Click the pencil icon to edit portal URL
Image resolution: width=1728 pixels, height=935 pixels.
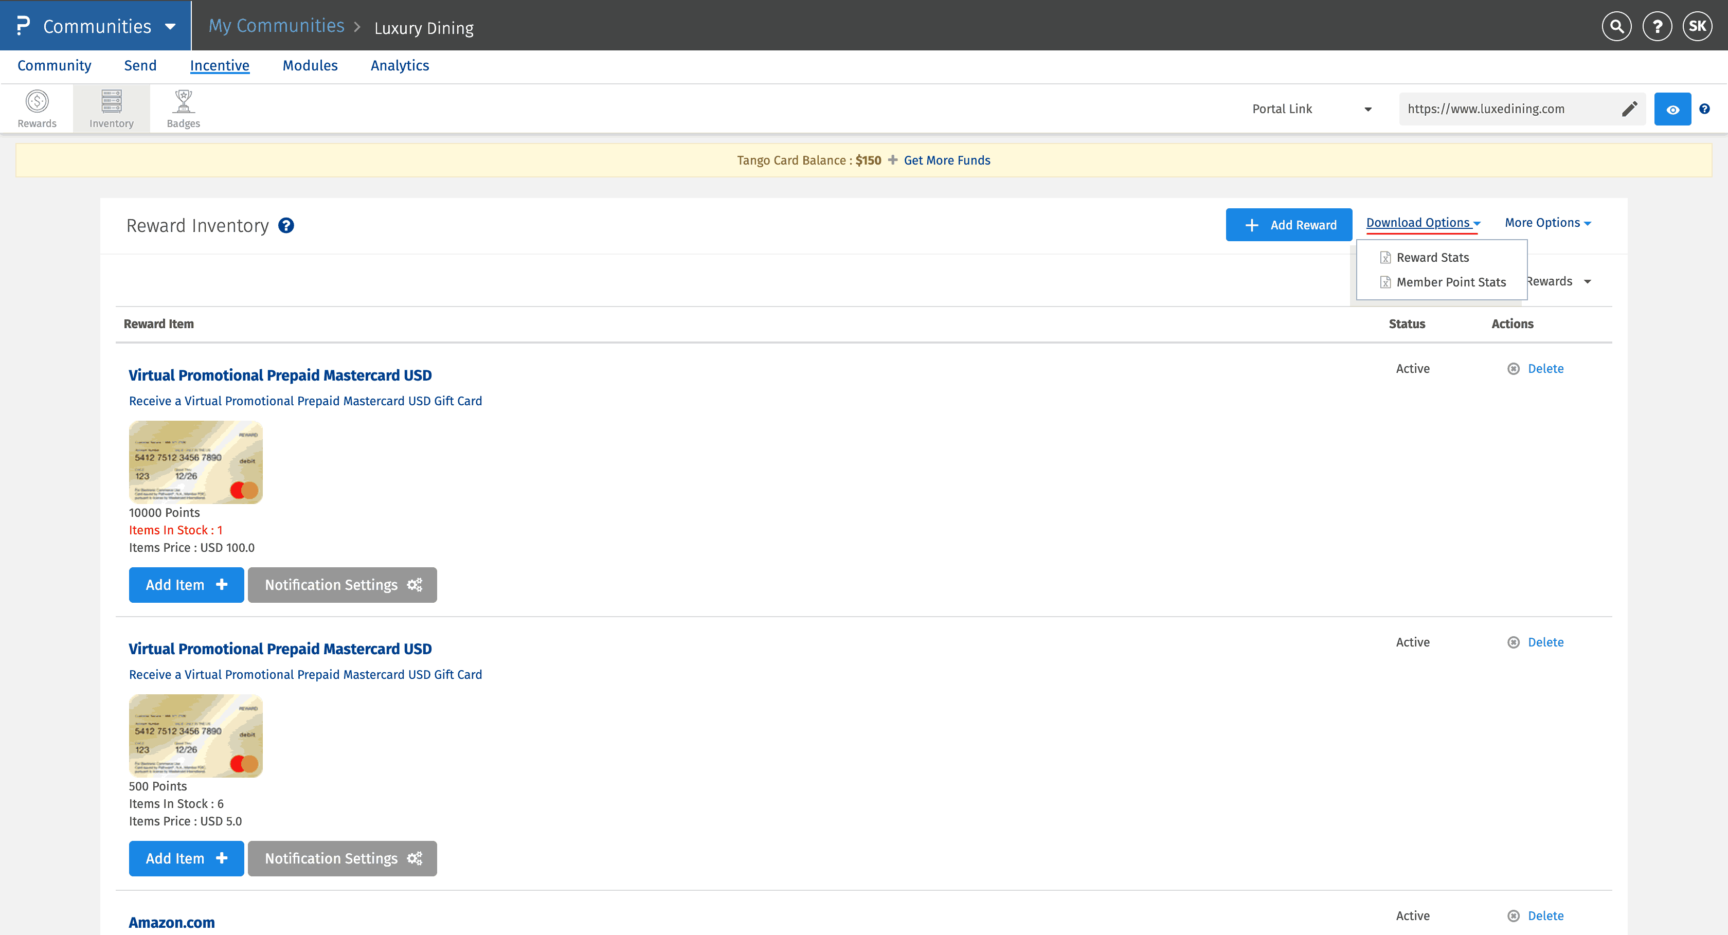click(x=1629, y=110)
